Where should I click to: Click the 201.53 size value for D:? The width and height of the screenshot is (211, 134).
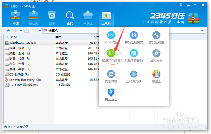click(x=92, y=48)
